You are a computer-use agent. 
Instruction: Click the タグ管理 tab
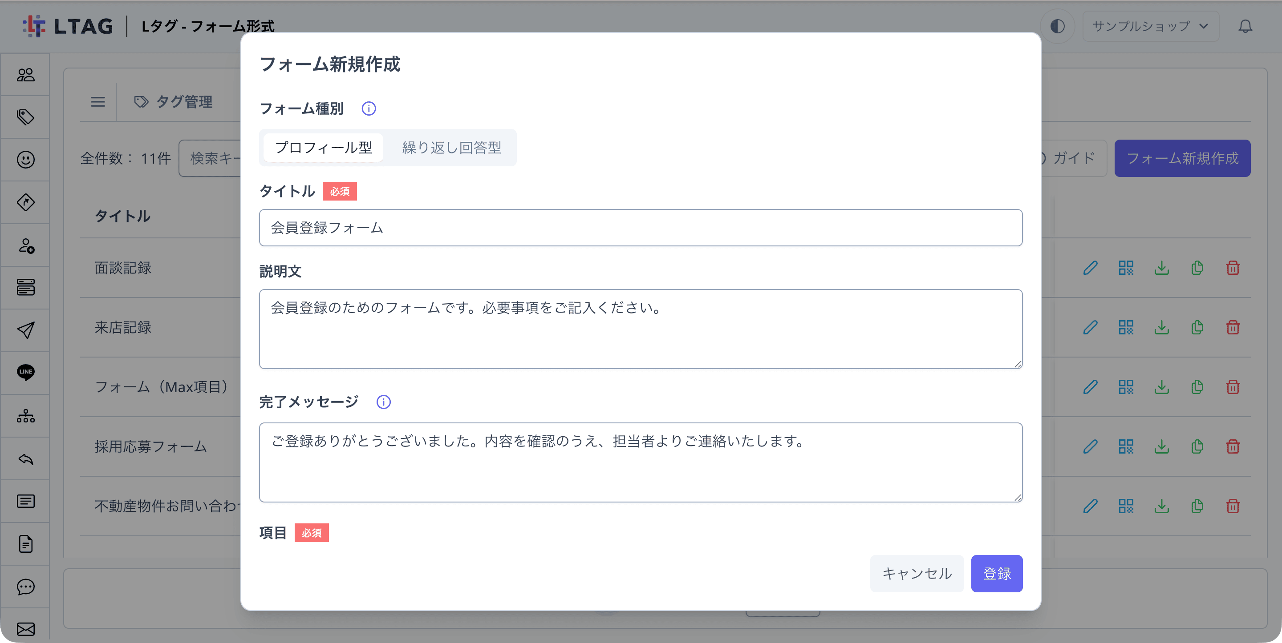pyautogui.click(x=174, y=102)
